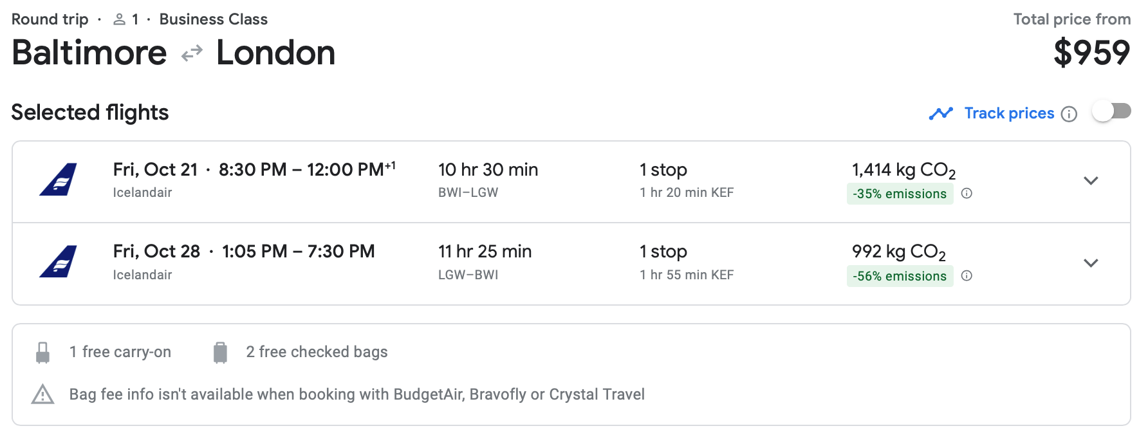1148x435 pixels.
Task: Click the Track prices link text
Action: coord(1009,113)
